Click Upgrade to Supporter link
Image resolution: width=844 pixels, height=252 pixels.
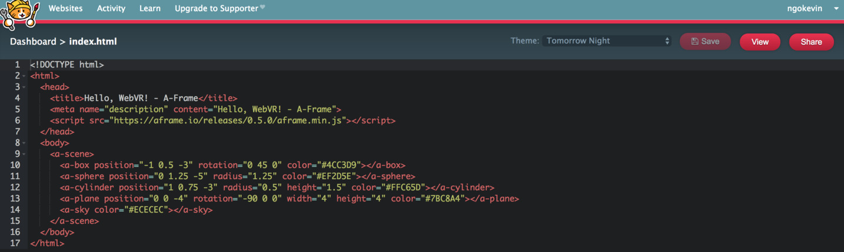click(217, 8)
